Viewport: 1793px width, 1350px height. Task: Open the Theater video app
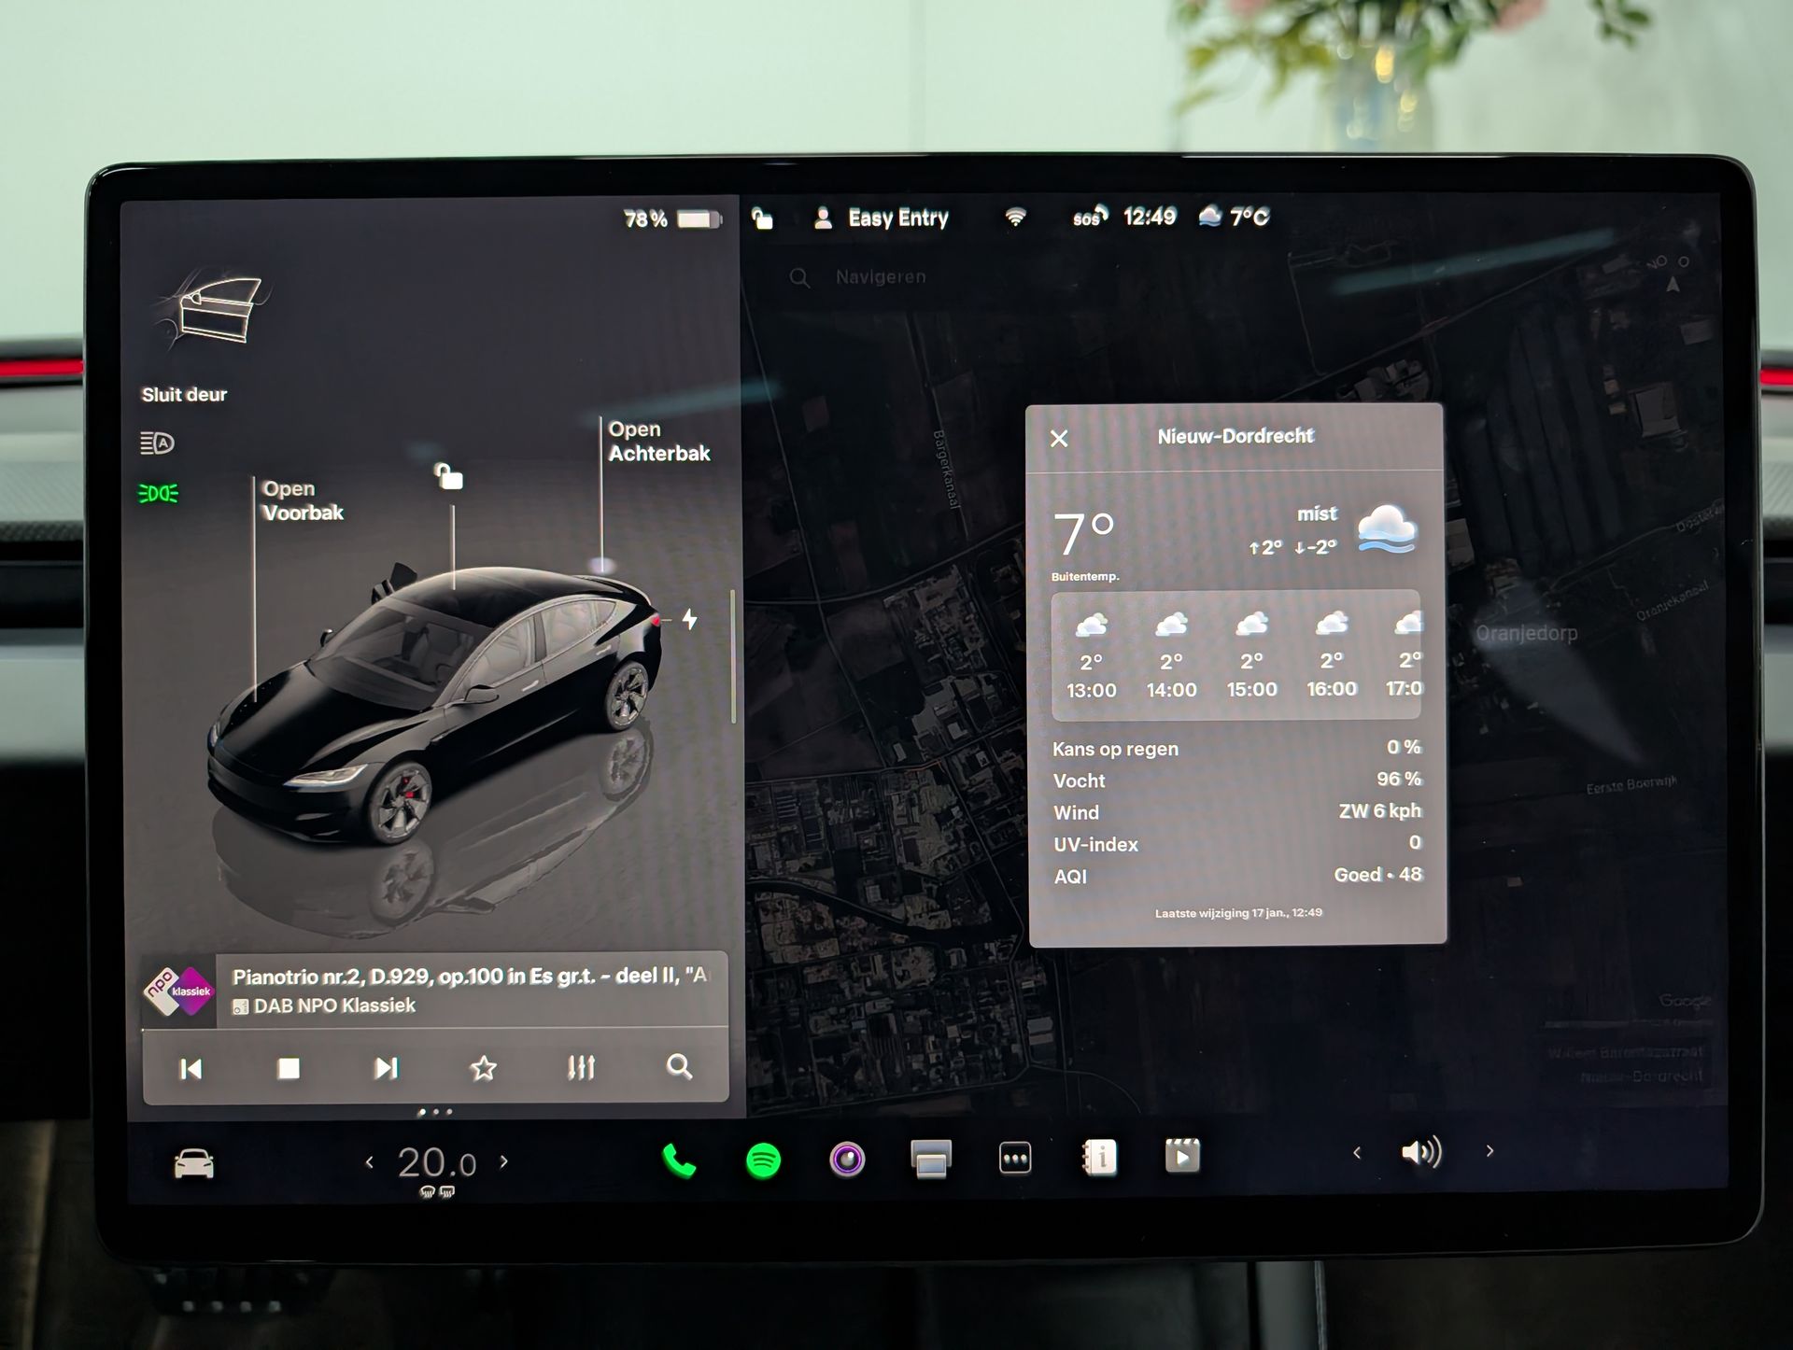click(1182, 1157)
